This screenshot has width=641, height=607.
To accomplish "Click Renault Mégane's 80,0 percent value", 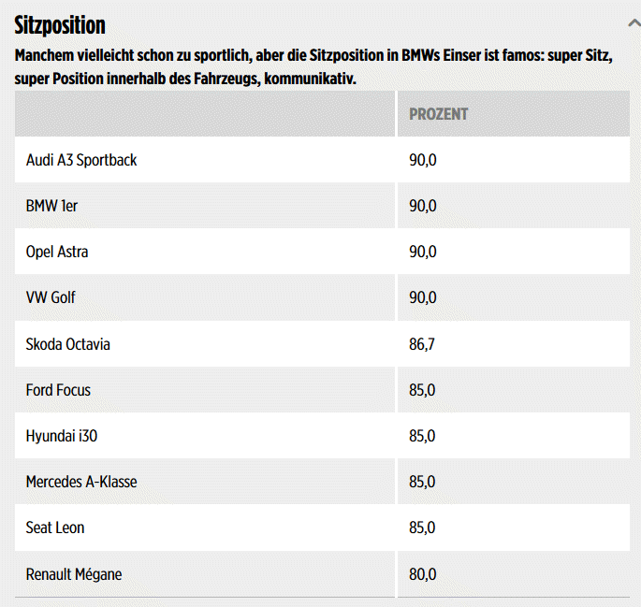I will tap(423, 573).
